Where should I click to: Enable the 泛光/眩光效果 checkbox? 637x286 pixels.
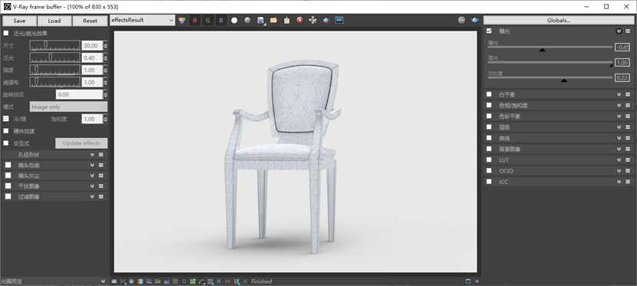click(6, 33)
